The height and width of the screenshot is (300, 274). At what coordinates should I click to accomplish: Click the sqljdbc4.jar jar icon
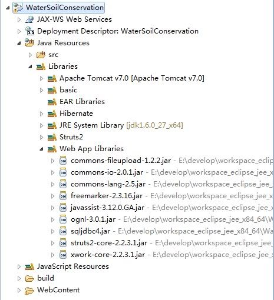pyautogui.click(x=63, y=231)
